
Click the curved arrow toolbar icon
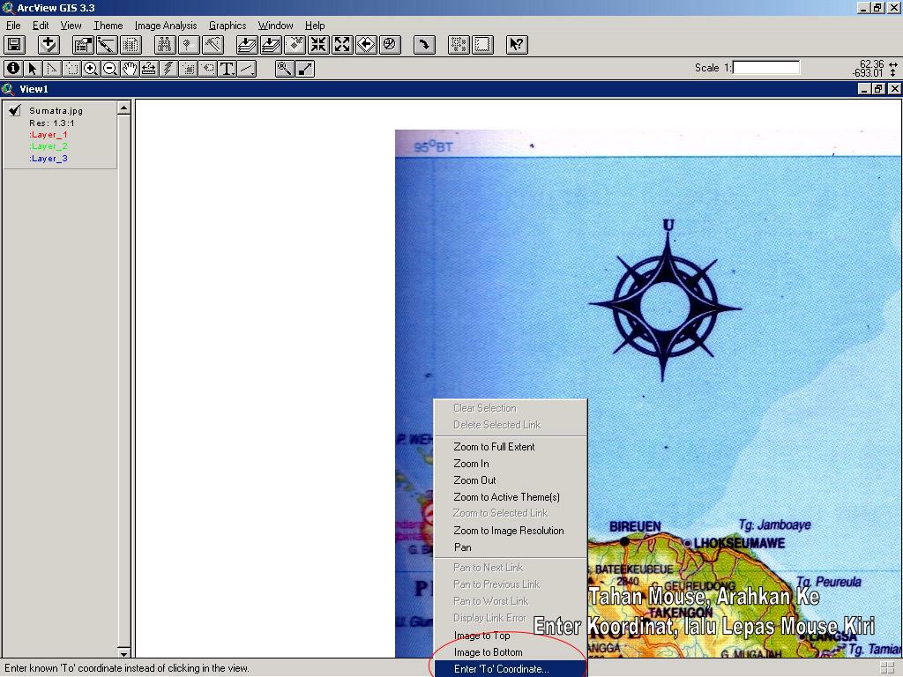pos(424,44)
